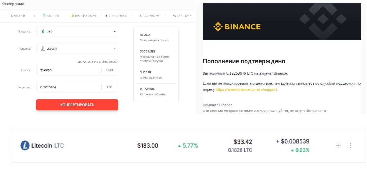Click the Ethereum ETH icon in the ticker
Image resolution: width=367 pixels, height=170 pixels.
coord(106,16)
